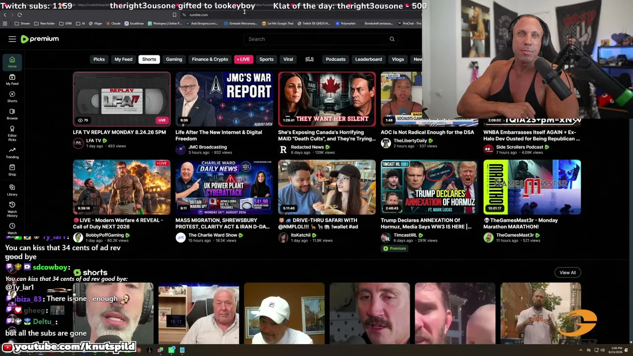Viewport: 633px width, 356px height.
Task: Select the SLS category tab
Action: coord(310,59)
